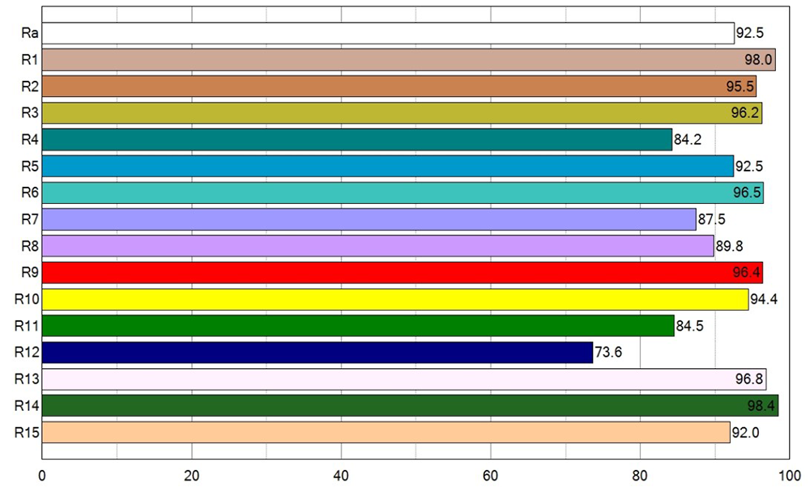810x487 pixels.
Task: Click the x-axis tick label 0
Action: point(42,476)
